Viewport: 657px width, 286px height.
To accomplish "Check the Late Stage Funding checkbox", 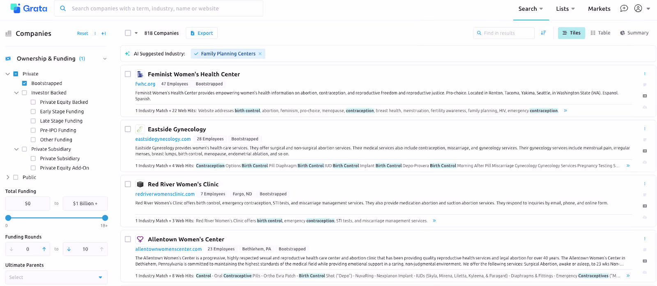I will click(33, 121).
